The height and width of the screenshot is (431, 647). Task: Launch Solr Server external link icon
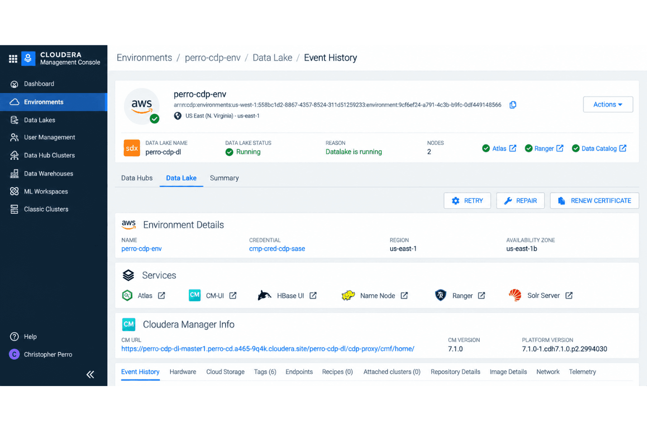569,296
